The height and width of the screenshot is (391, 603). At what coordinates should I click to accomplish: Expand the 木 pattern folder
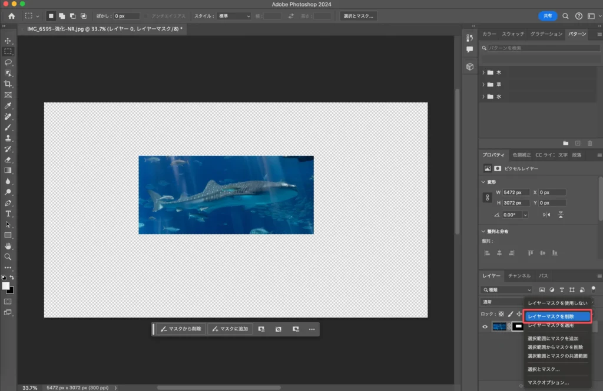coord(484,72)
